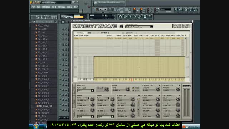Click the FX Drive B Amount knob
229x129 pixels.
[178, 89]
